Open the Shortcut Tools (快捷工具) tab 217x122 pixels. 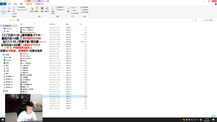point(29,4)
